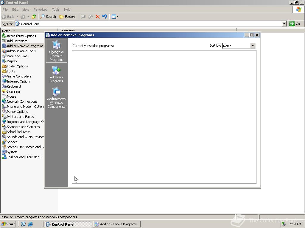The height and width of the screenshot is (228, 305).
Task: Open Add/Remove Windows Components
Action: point(56,98)
